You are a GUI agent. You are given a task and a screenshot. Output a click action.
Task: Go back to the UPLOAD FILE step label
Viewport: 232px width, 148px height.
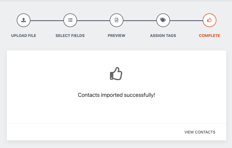[x=24, y=36]
